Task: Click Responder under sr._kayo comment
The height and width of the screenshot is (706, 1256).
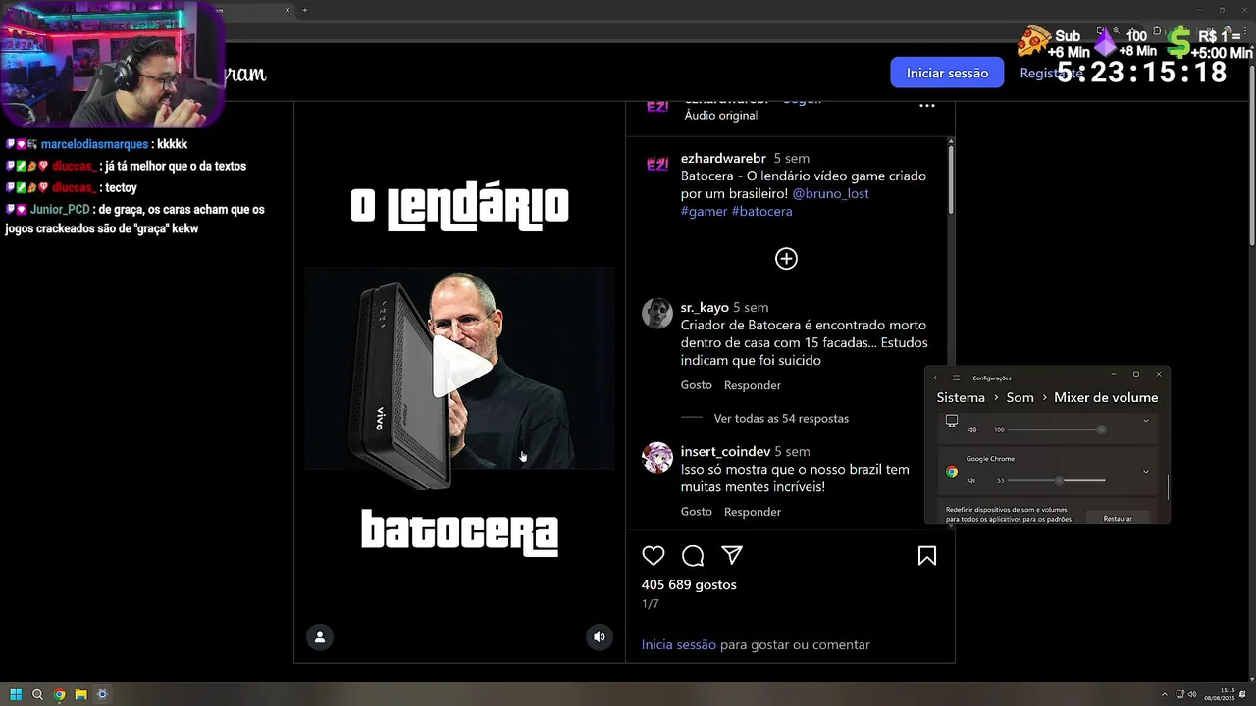Action: pyautogui.click(x=753, y=385)
